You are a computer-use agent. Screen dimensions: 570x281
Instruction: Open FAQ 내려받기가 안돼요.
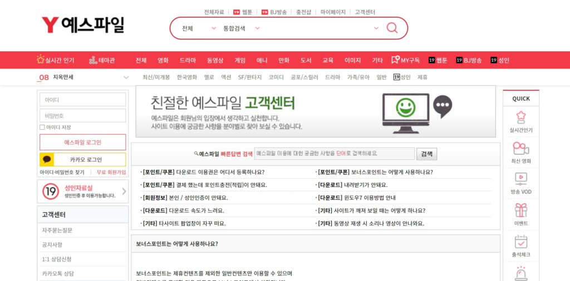[352, 185]
